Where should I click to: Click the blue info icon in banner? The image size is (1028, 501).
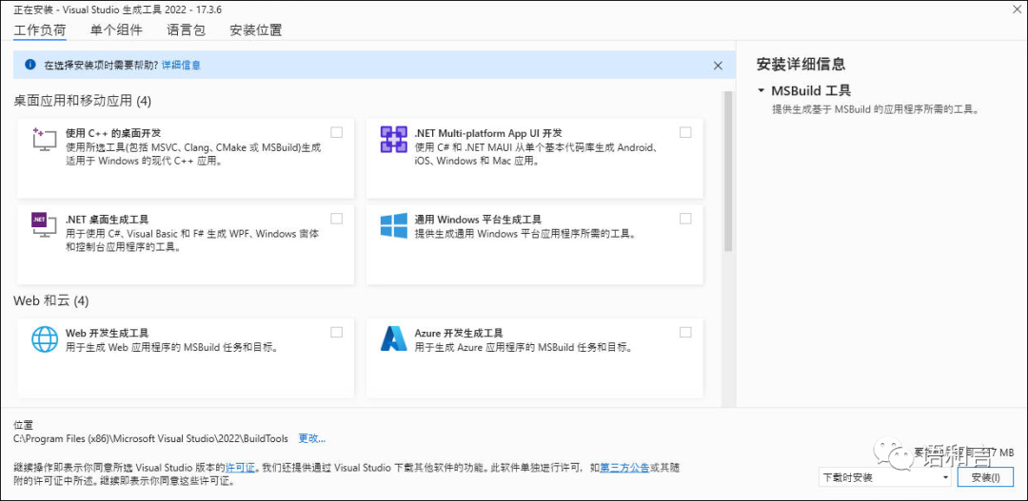[x=30, y=65]
